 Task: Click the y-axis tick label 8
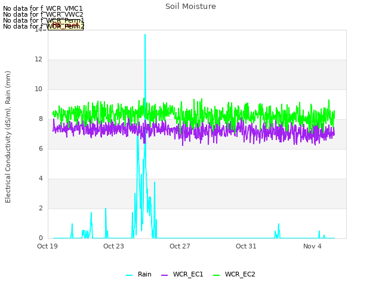[41, 119]
